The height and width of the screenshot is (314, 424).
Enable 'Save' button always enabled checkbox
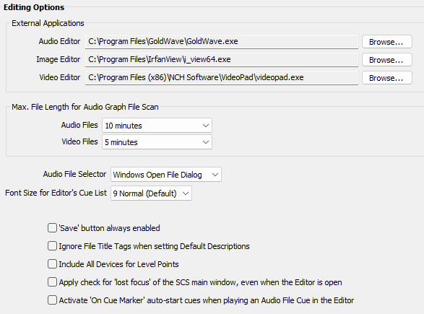click(52, 228)
